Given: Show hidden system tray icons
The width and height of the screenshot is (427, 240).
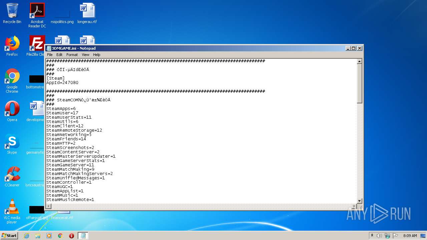Looking at the screenshot, I should tap(372, 236).
